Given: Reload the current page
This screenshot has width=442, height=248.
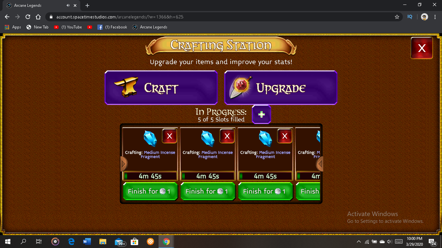Looking at the screenshot, I should 28,17.
